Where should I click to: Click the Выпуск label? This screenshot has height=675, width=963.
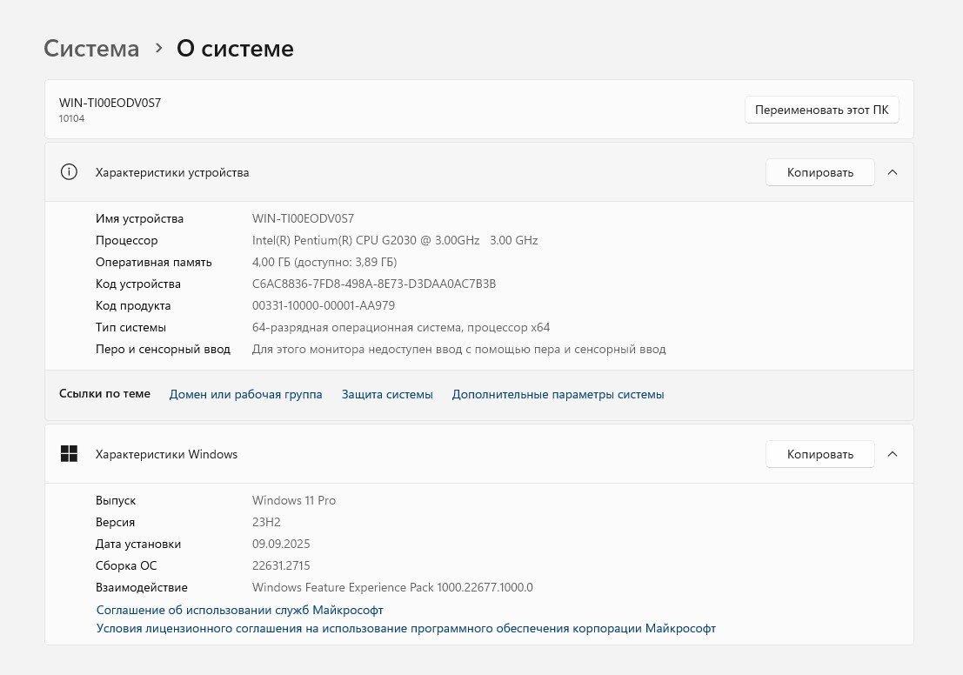click(116, 500)
